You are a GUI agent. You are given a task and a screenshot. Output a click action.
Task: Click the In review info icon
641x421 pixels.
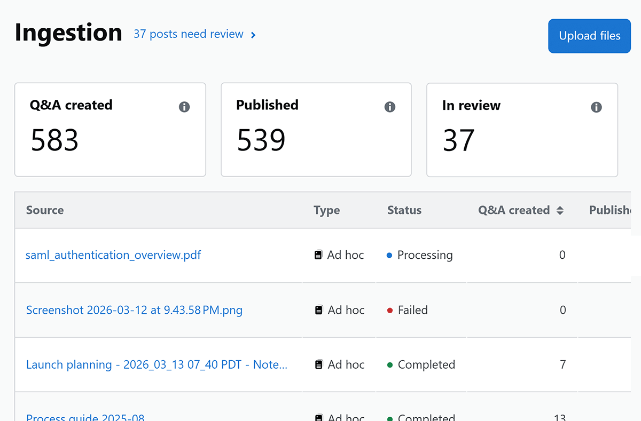tap(596, 107)
